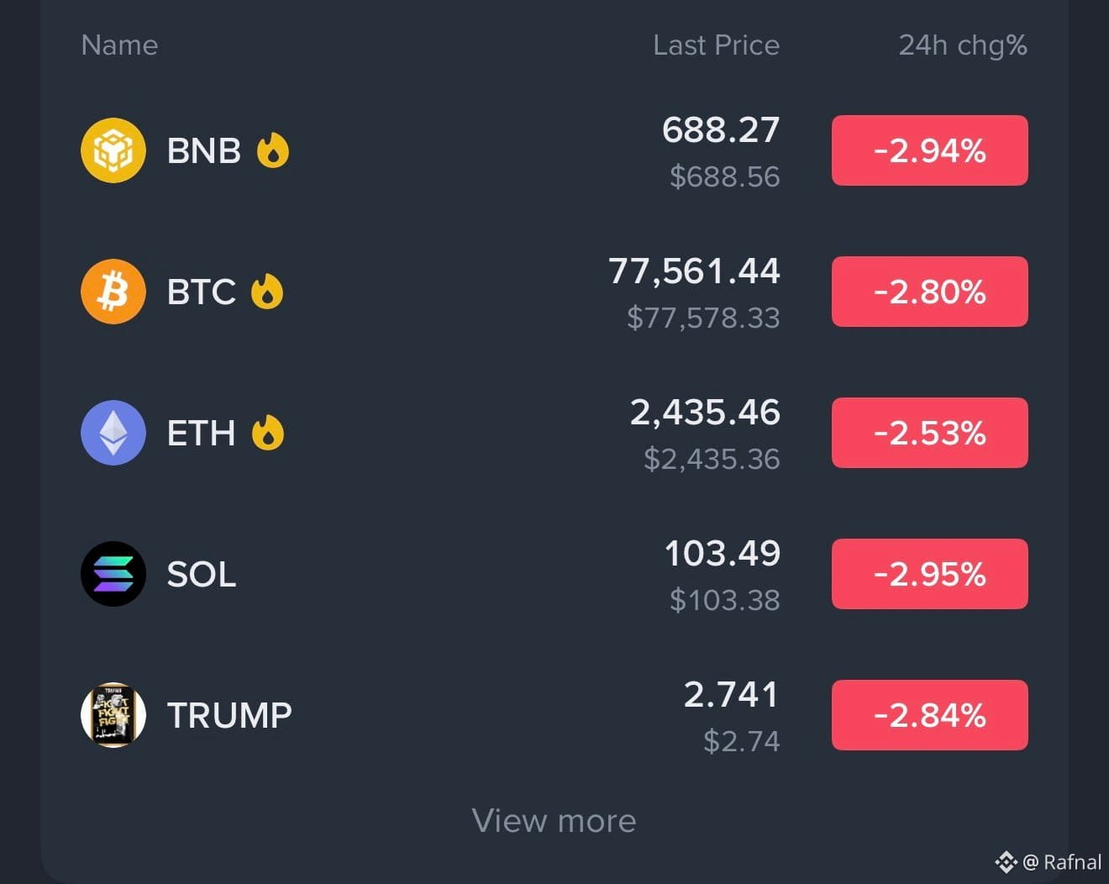Viewport: 1109px width, 884px height.
Task: Toggle BTC -2.80% change badge
Action: coord(930,292)
